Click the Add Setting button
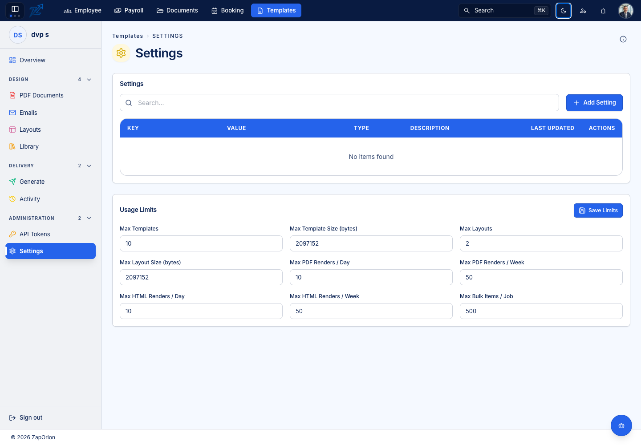The height and width of the screenshot is (445, 641). click(x=594, y=103)
